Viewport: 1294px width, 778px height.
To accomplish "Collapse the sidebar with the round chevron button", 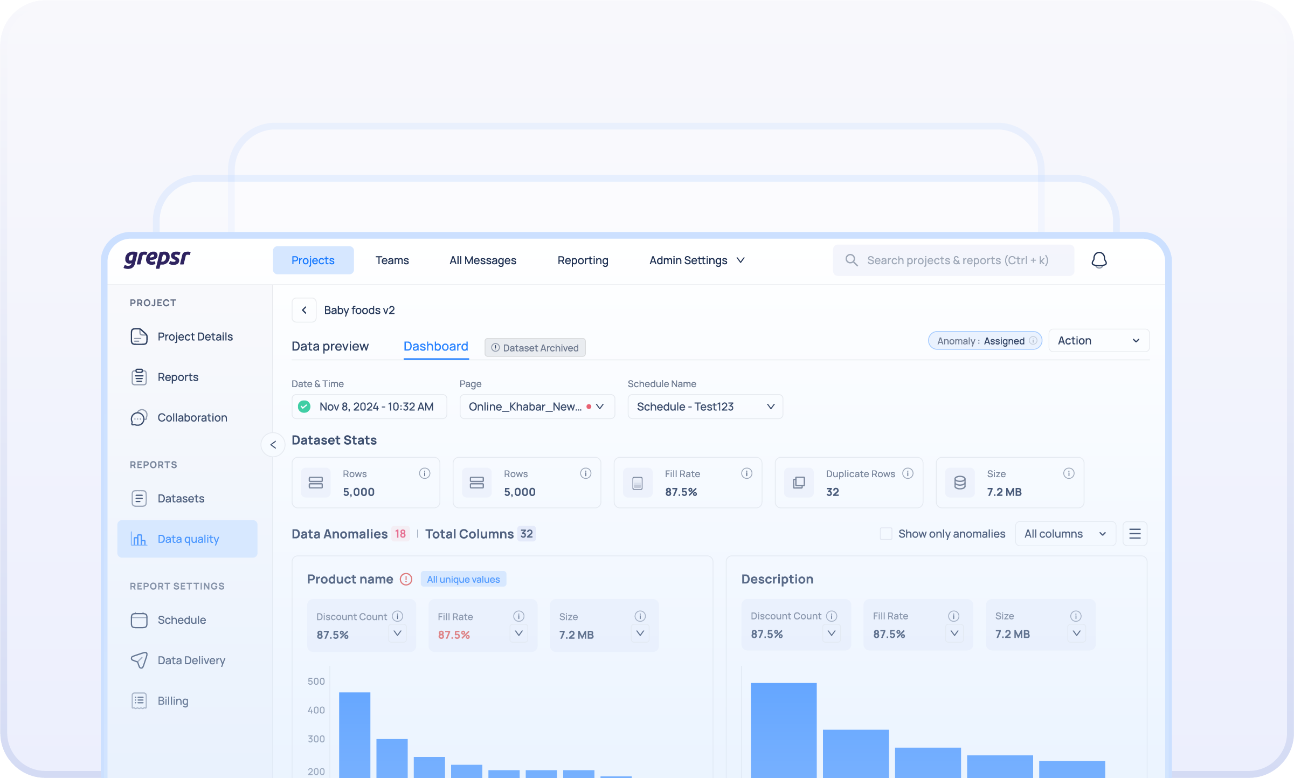I will (273, 445).
